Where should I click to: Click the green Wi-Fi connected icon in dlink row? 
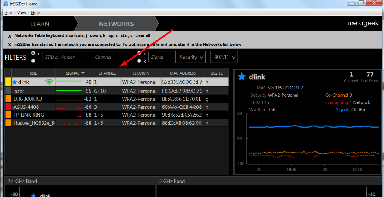point(49,82)
